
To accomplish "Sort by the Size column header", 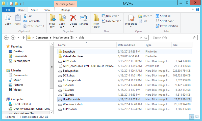I will click(x=182, y=45).
